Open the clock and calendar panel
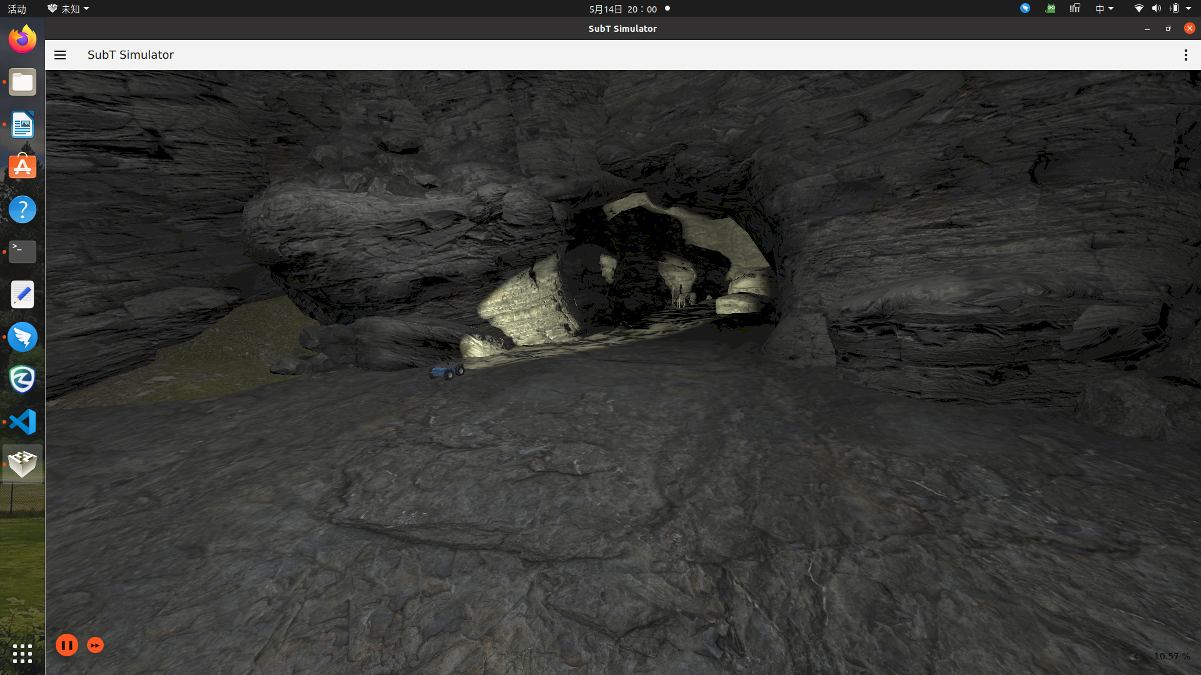This screenshot has width=1201, height=675. point(622,9)
